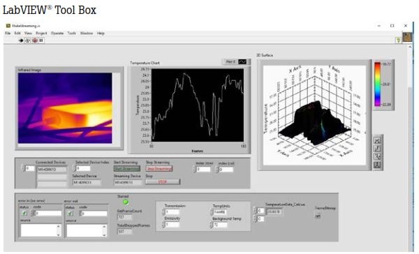Increment the Selected Device Index stepper
This screenshot has height=254, width=419.
[74, 167]
